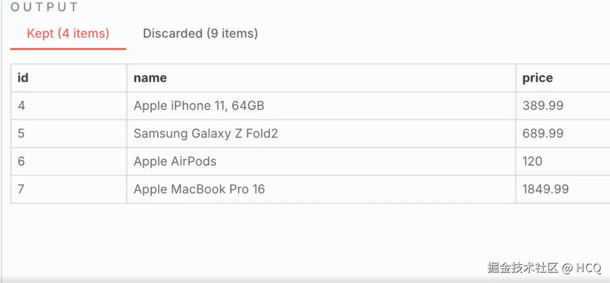Image resolution: width=610 pixels, height=283 pixels.
Task: Select the Samsung Galaxy Z Fold2 cell
Action: pyautogui.click(x=321, y=134)
